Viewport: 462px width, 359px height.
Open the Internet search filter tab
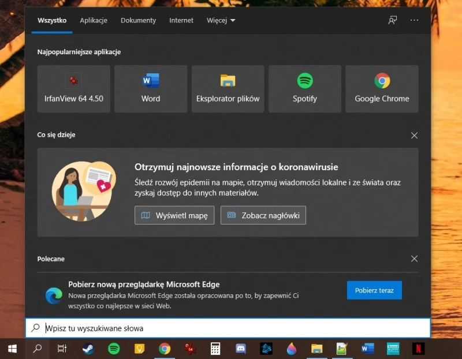(181, 20)
